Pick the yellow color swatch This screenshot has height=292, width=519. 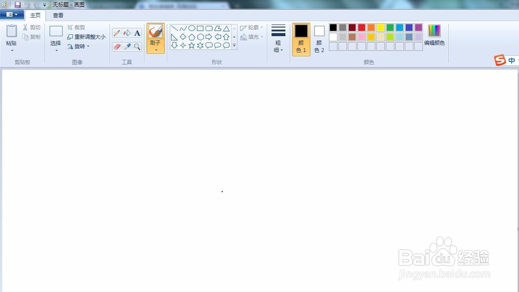coord(380,27)
